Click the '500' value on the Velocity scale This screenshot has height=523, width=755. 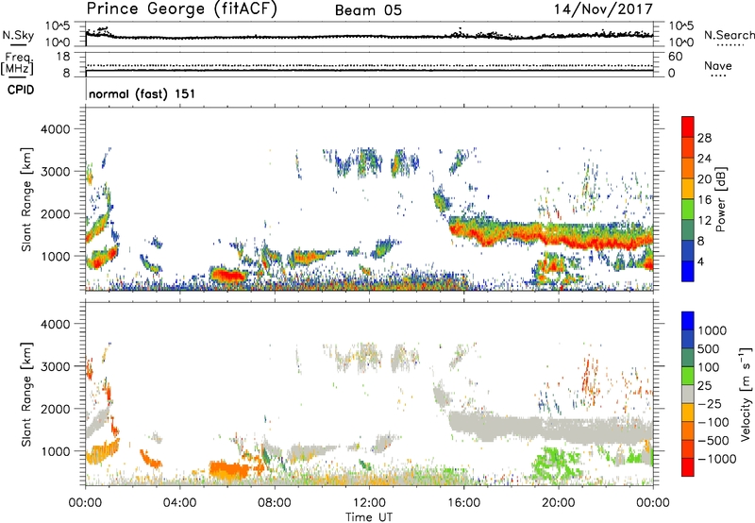coord(708,348)
